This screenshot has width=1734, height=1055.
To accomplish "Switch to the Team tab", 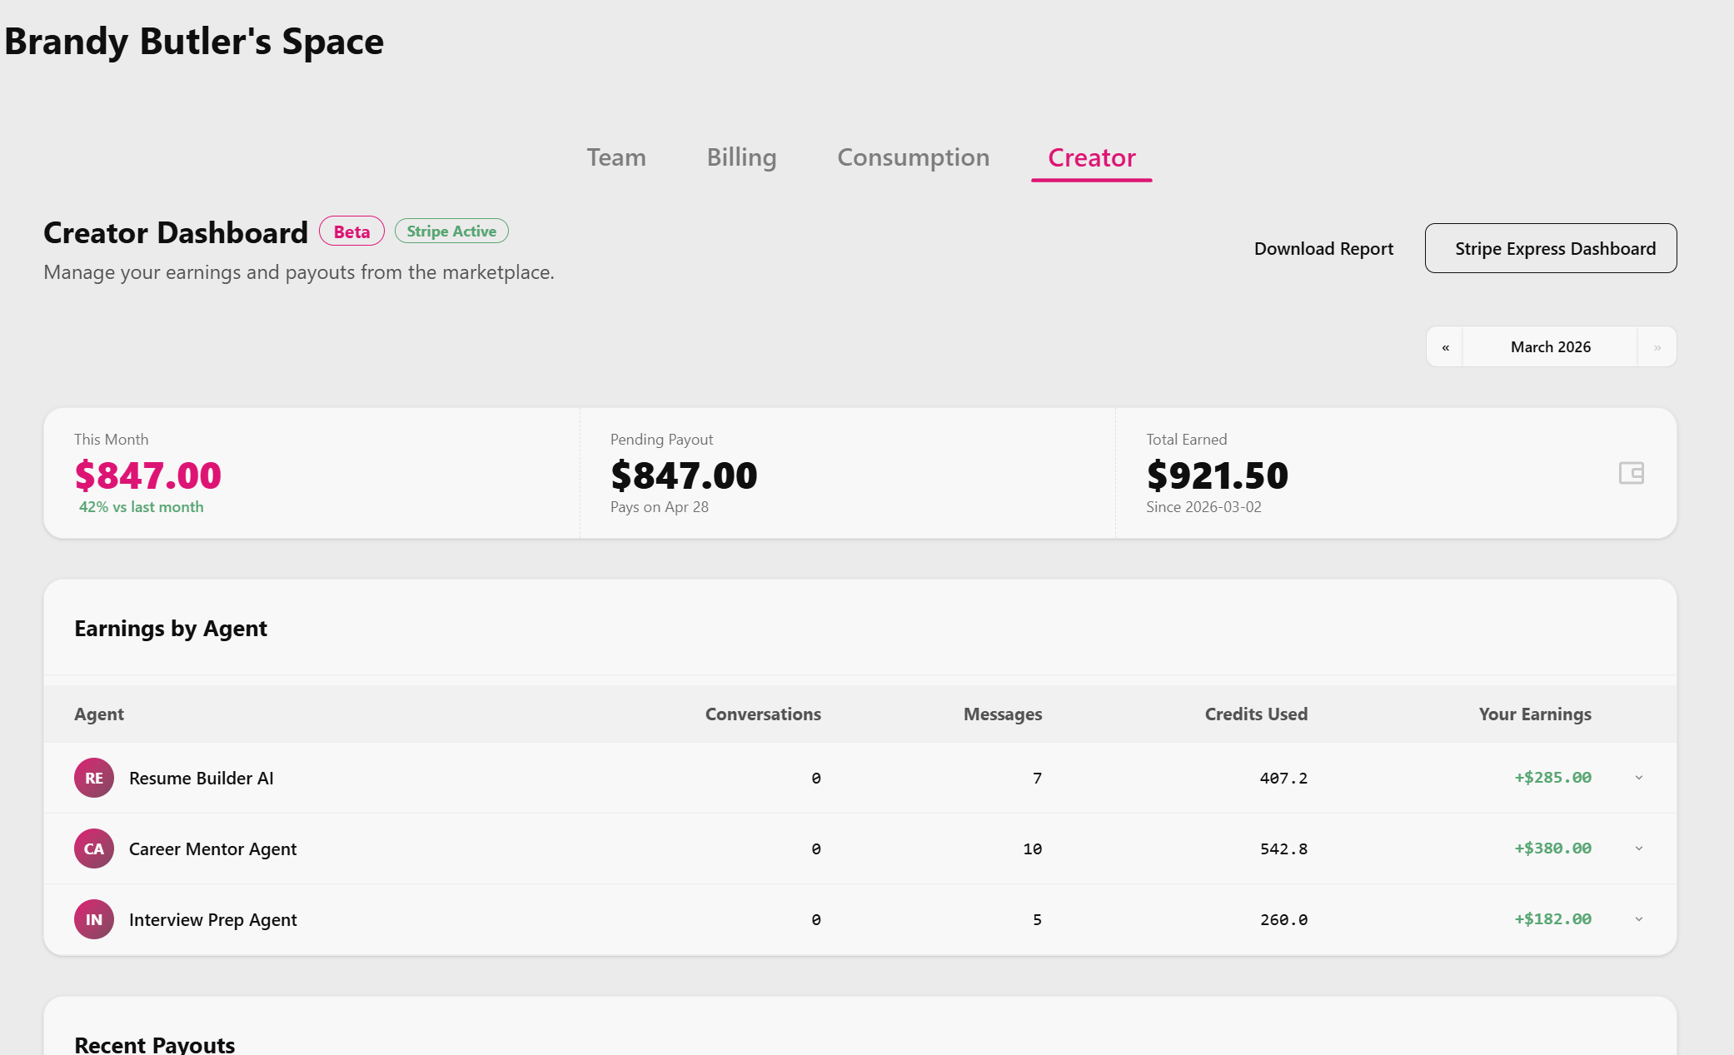I will click(x=615, y=157).
